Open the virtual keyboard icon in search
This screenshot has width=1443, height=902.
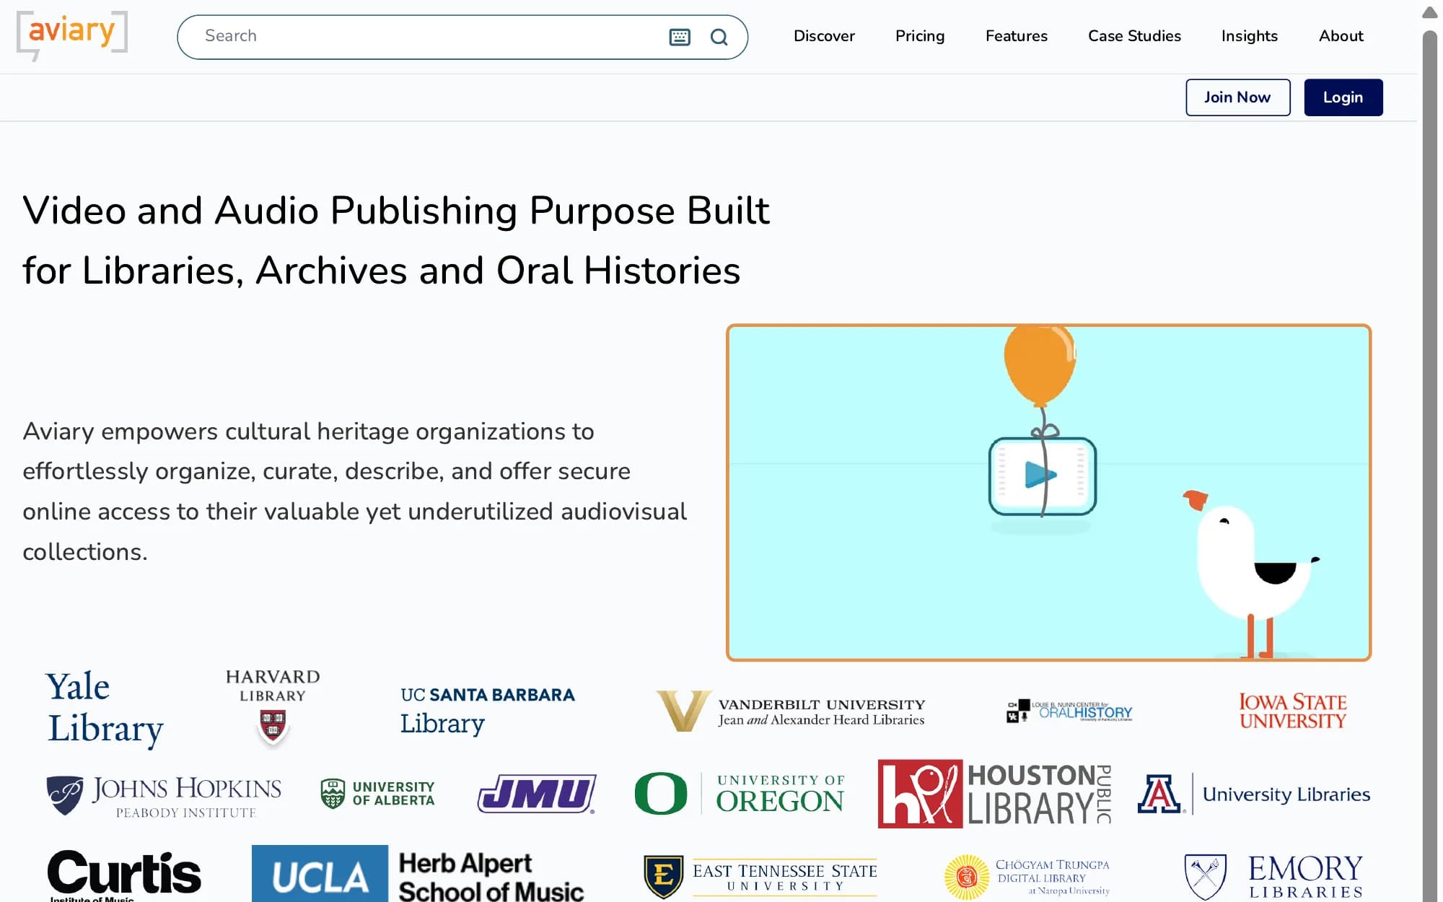(x=680, y=37)
